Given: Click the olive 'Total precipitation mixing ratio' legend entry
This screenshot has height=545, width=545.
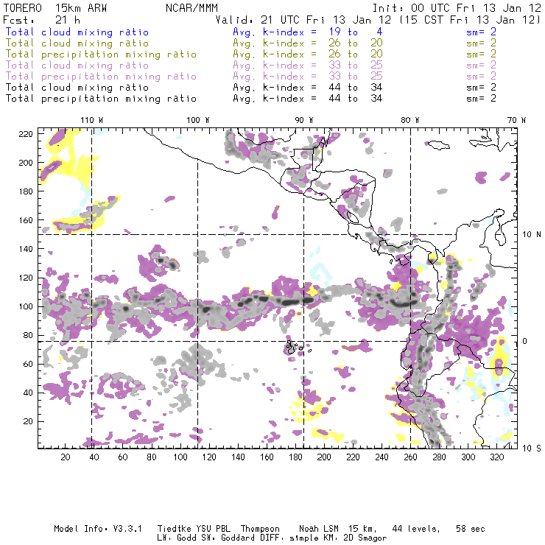Looking at the screenshot, I should click(101, 54).
